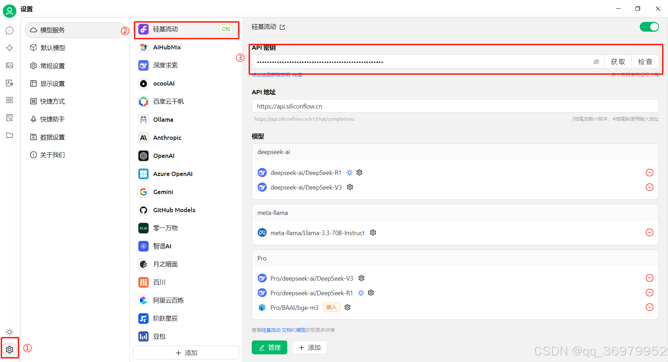Click reasoning icon beside deepseek-ai/DeepSeek-R1
The height and width of the screenshot is (362, 668).
350,172
